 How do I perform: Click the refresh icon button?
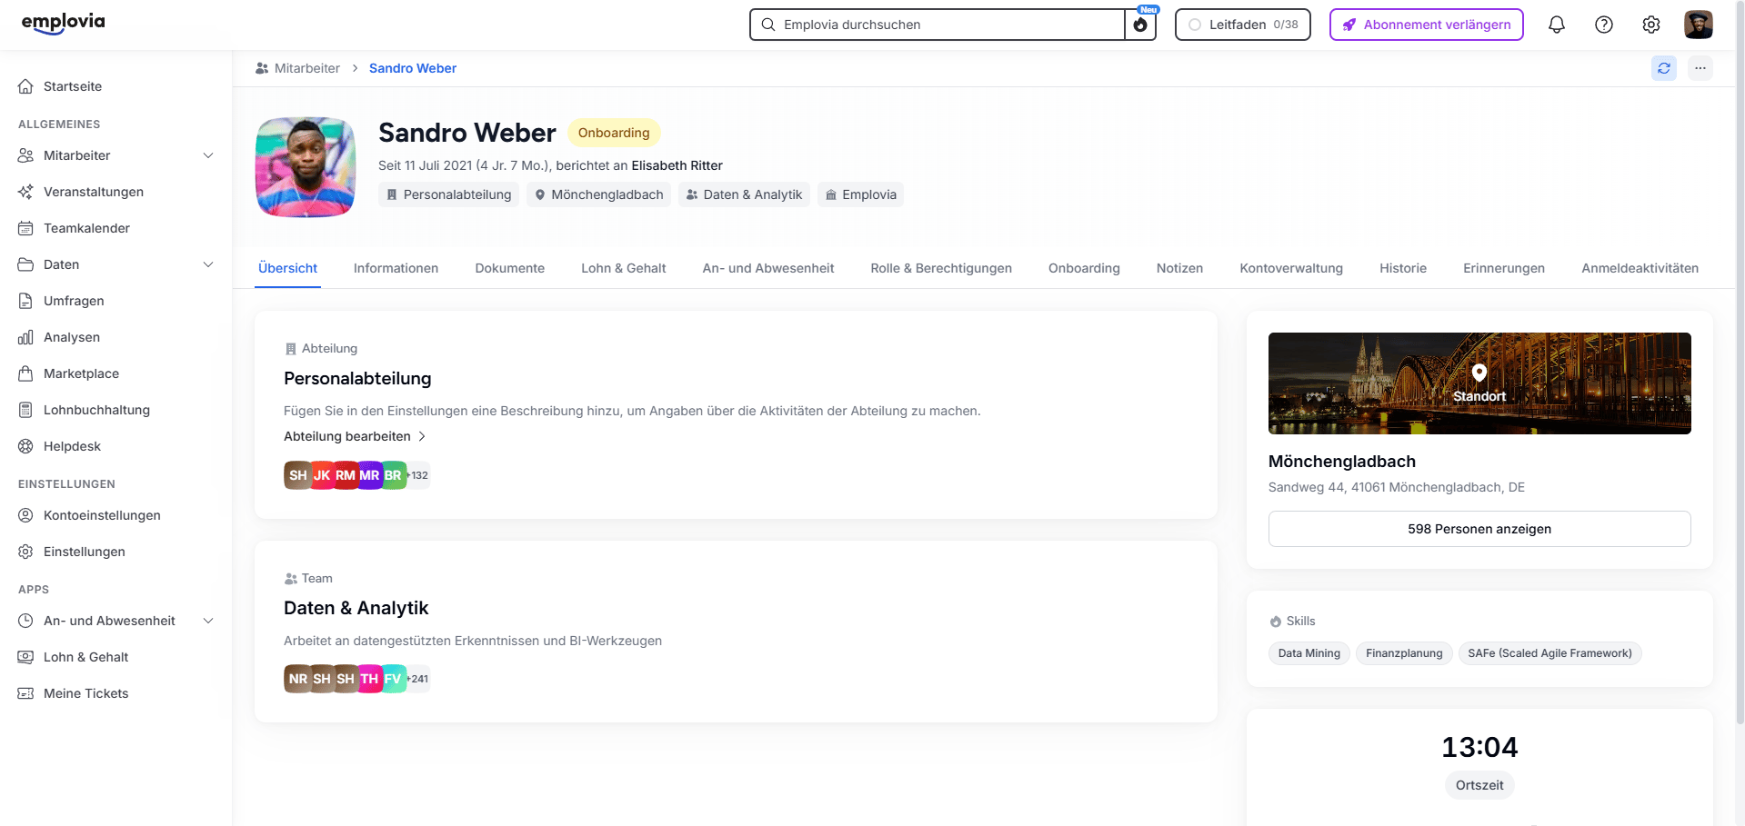1664,68
